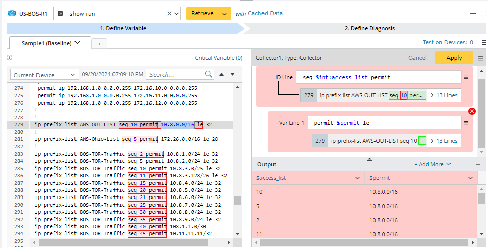488x248 pixels.
Task: Open the Current Device dropdown
Action: (x=45, y=75)
